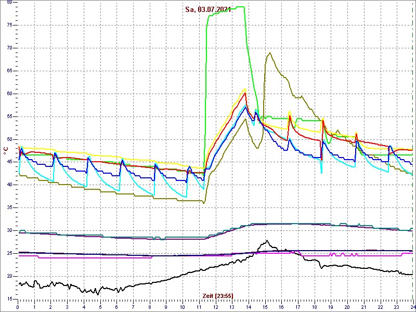Click the Zeit [23:55] axis label

click(218, 295)
